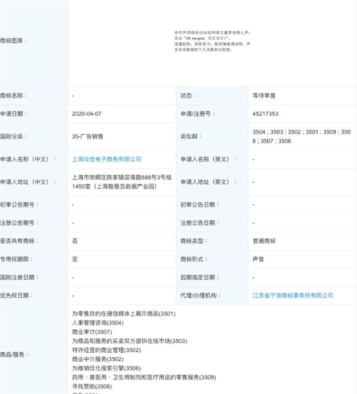The width and height of the screenshot is (357, 394).
Task: Click the 申请人地址（英文） label
Action: pos(208,182)
